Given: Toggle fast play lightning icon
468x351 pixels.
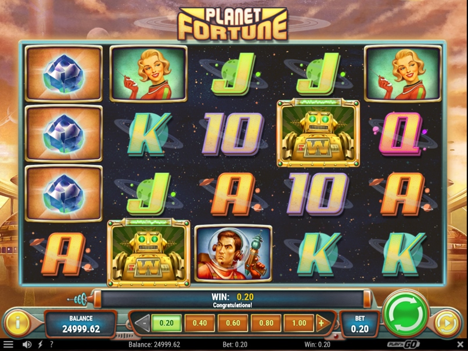Looking at the screenshot, I should tap(40, 345).
